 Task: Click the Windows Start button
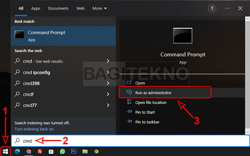point(5,151)
